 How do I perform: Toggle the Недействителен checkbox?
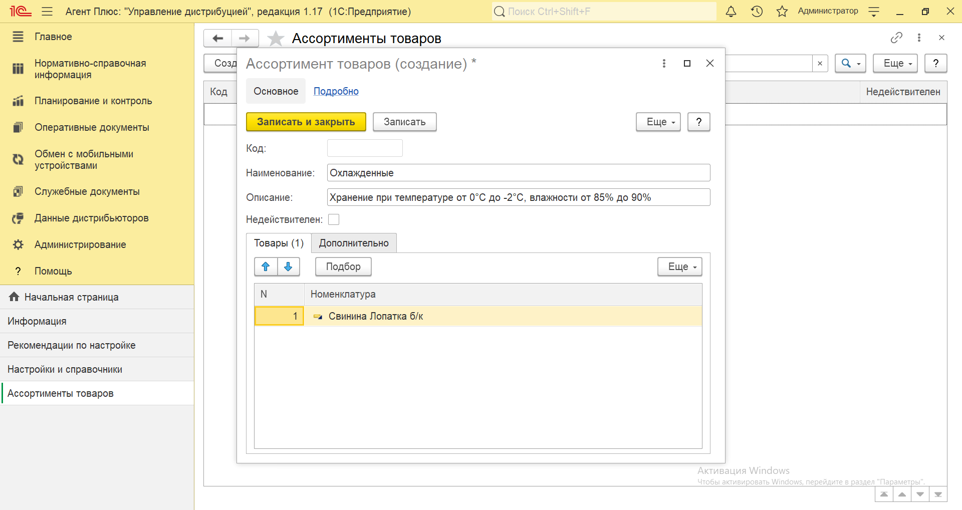point(334,219)
